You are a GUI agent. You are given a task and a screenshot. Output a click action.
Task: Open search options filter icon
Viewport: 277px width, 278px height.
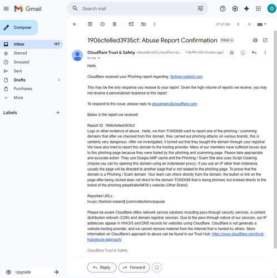pos(200,8)
